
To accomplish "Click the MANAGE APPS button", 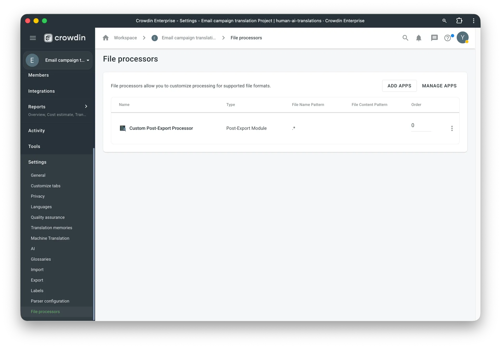I will tap(439, 86).
